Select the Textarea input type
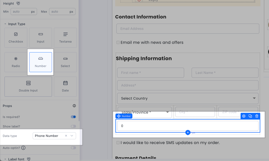The width and height of the screenshot is (269, 161). pos(65,37)
